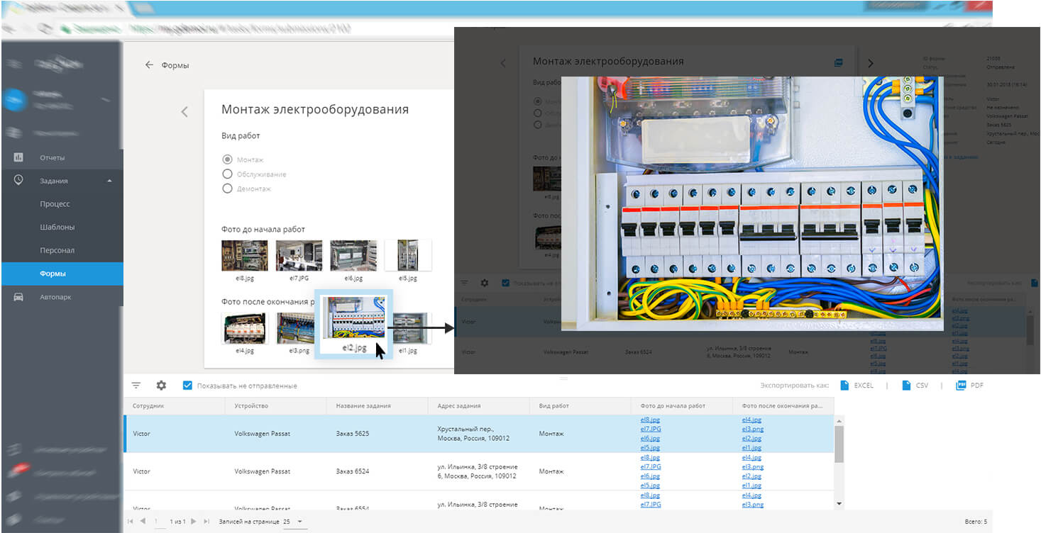The height and width of the screenshot is (533, 1041).
Task: Open the el7.JPG photo thumbnail
Action: tap(299, 255)
